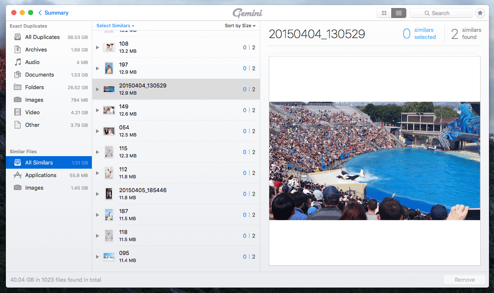494x293 pixels.
Task: Click the 197 photo thumbnail
Action: point(109,68)
